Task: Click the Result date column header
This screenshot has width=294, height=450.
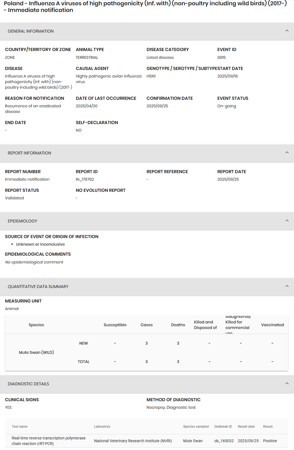Action: click(246, 427)
